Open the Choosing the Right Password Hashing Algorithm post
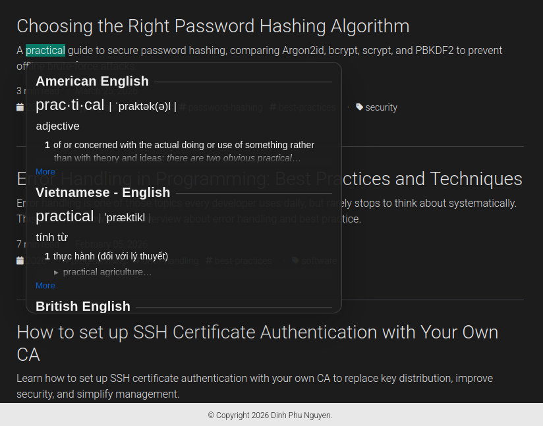 tap(213, 26)
